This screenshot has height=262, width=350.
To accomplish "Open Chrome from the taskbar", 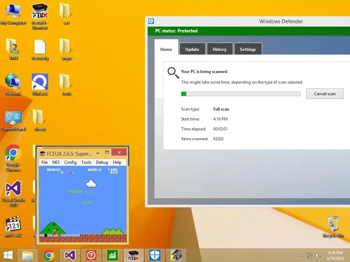I will (x=49, y=255).
